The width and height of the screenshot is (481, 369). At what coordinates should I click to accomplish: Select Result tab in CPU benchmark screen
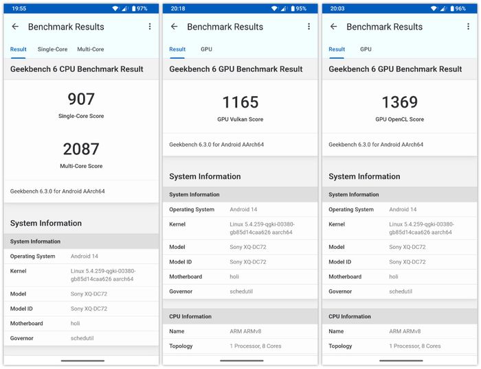pos(18,49)
